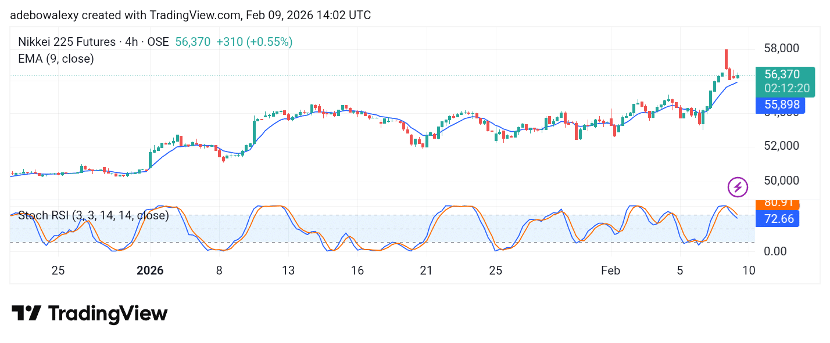Viewport: 830px width, 343px height.
Task: Click the 2026 label on the time axis
Action: 150,270
